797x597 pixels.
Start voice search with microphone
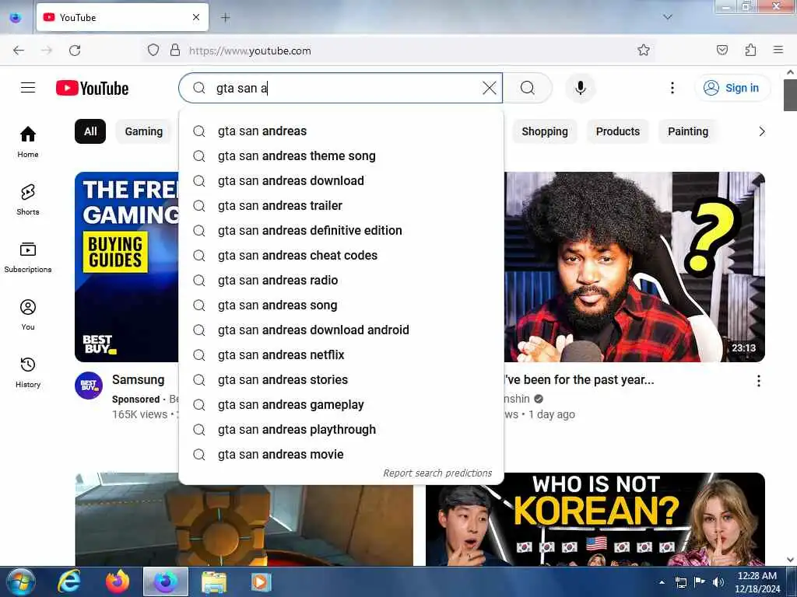pyautogui.click(x=580, y=88)
